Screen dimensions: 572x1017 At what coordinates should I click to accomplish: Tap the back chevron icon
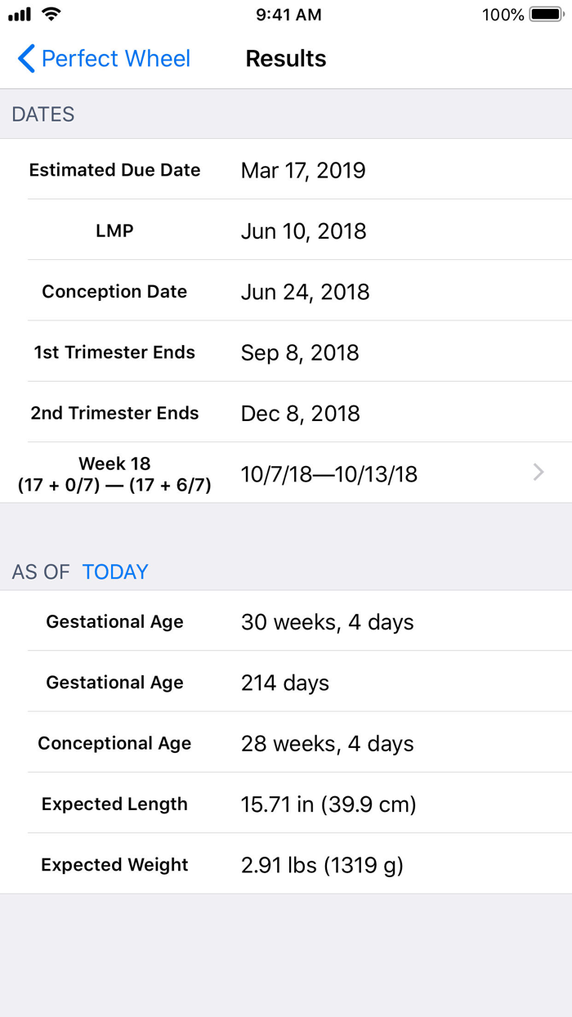tap(26, 59)
